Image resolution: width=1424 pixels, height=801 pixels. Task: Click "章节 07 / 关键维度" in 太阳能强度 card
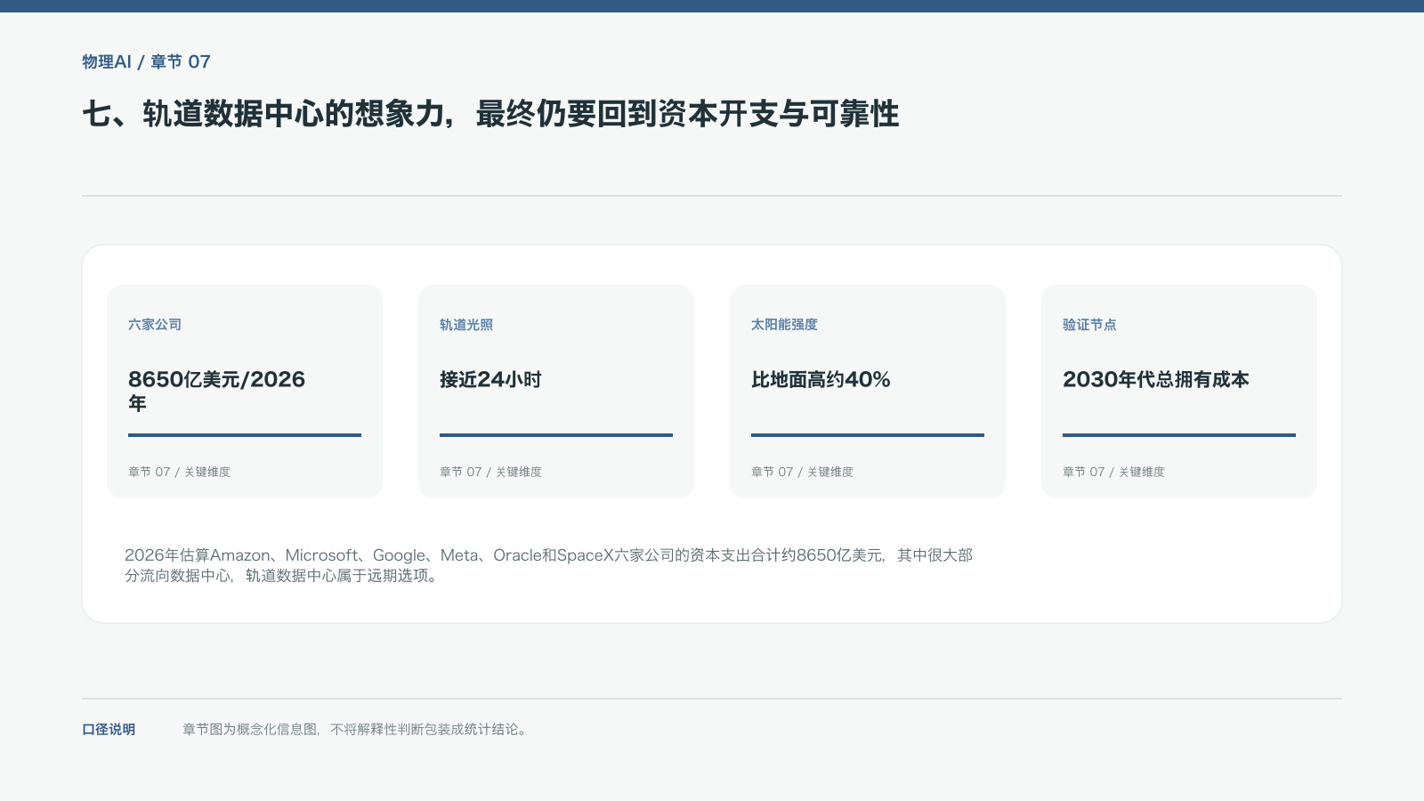(802, 472)
